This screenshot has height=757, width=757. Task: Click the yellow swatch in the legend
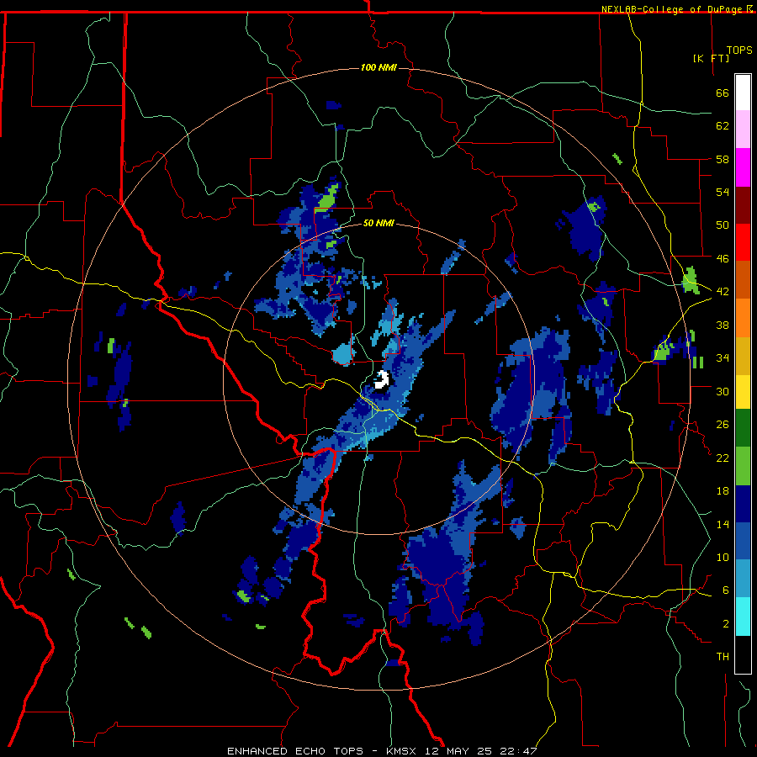point(743,391)
